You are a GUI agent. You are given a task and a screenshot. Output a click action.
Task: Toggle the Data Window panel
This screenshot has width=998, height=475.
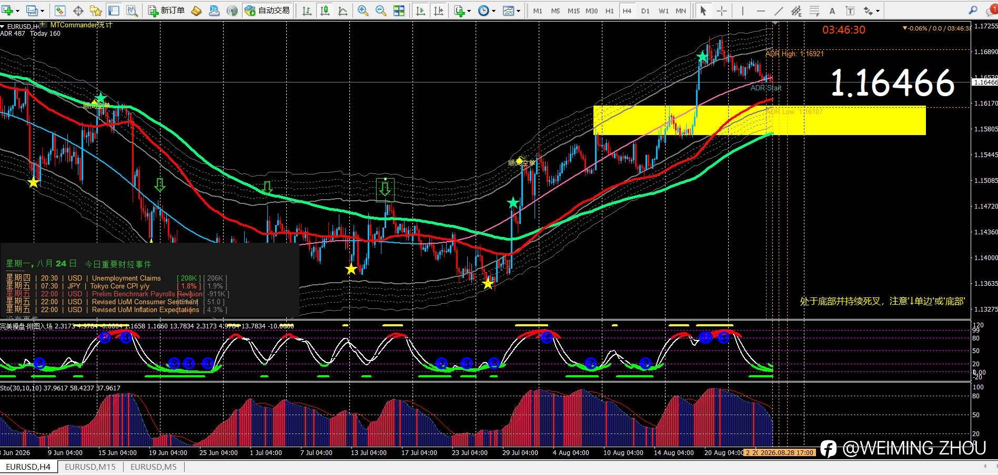78,11
